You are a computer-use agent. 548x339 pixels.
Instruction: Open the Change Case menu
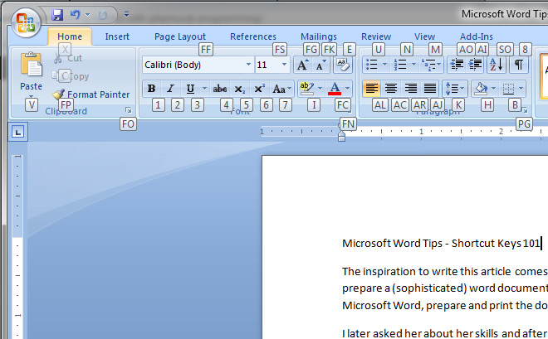coord(281,89)
